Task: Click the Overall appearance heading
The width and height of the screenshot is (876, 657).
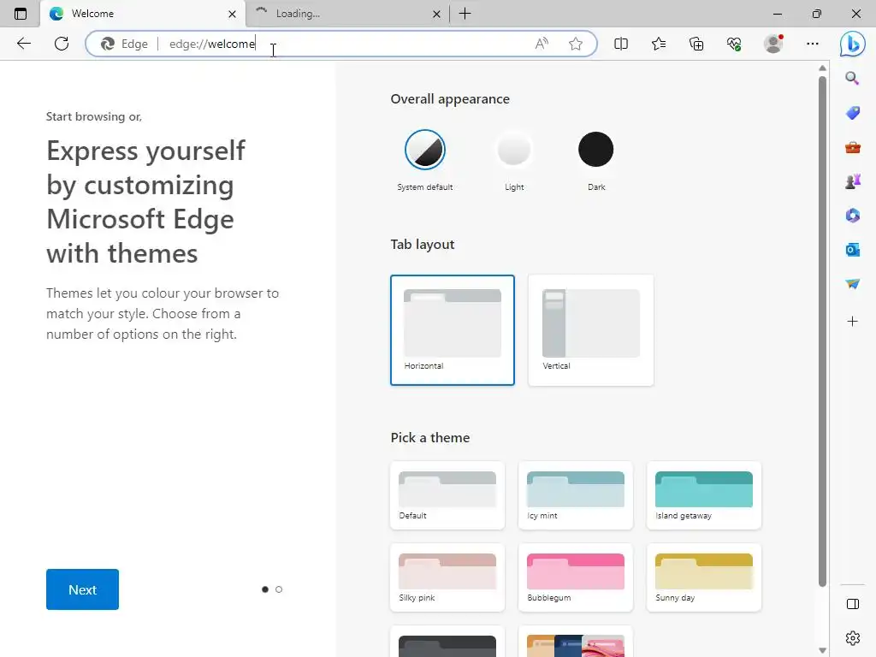Action: (x=450, y=99)
